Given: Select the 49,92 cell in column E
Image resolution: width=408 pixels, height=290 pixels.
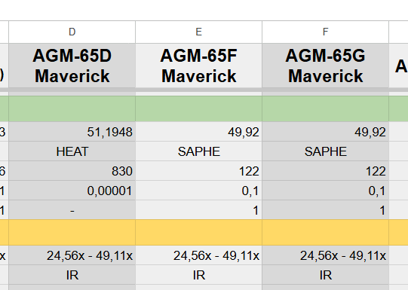Looking at the screenshot, I should [199, 132].
